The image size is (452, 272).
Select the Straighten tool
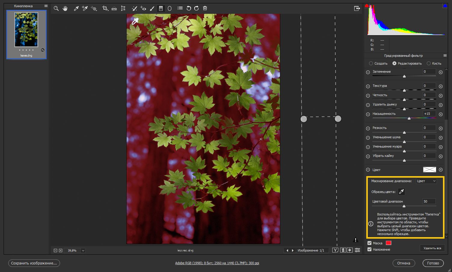pos(114,8)
